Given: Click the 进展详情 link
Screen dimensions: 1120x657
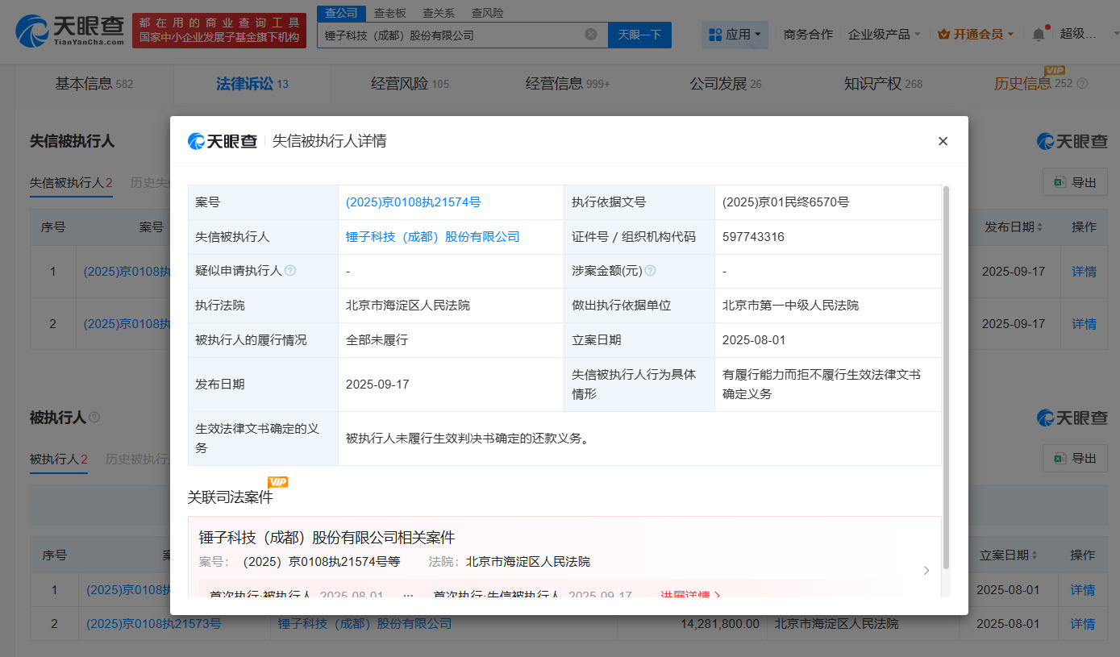Looking at the screenshot, I should click(x=691, y=595).
